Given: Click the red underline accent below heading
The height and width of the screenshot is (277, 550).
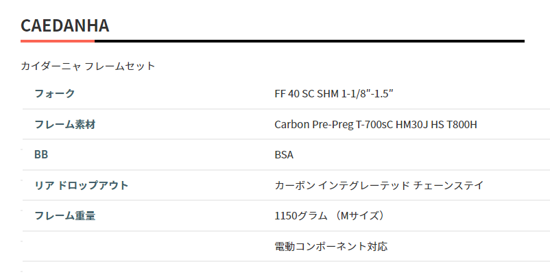Looking at the screenshot, I should pos(58,41).
